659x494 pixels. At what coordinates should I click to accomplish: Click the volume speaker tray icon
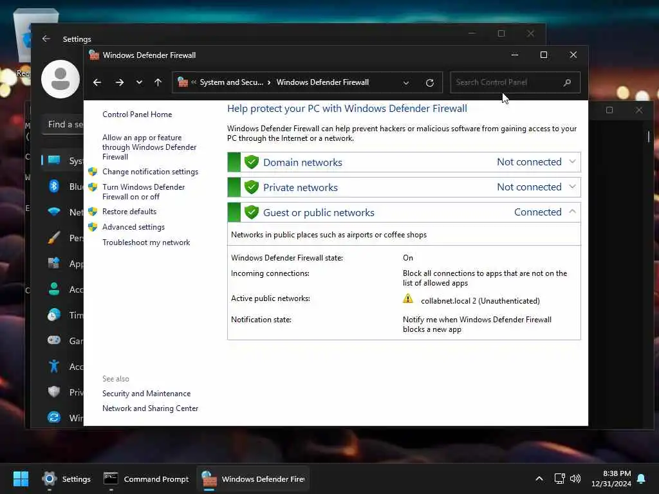(575, 479)
